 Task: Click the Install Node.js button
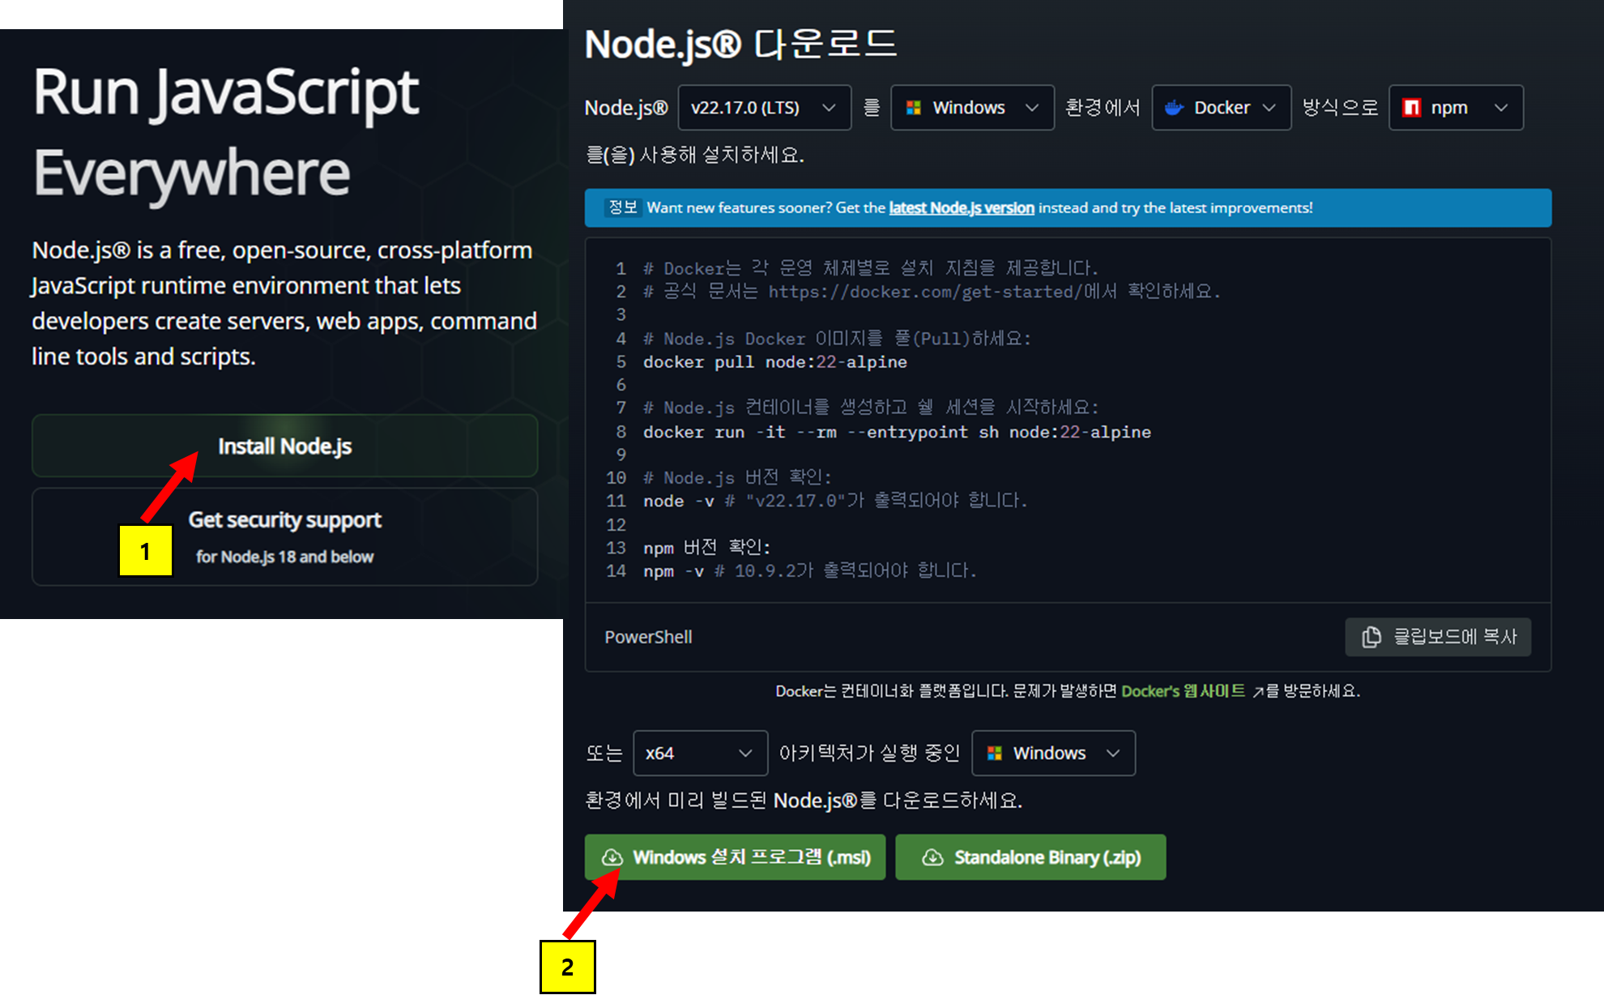click(x=284, y=446)
